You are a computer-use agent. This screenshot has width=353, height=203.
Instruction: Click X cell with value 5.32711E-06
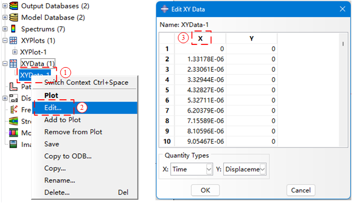pyautogui.click(x=200, y=100)
